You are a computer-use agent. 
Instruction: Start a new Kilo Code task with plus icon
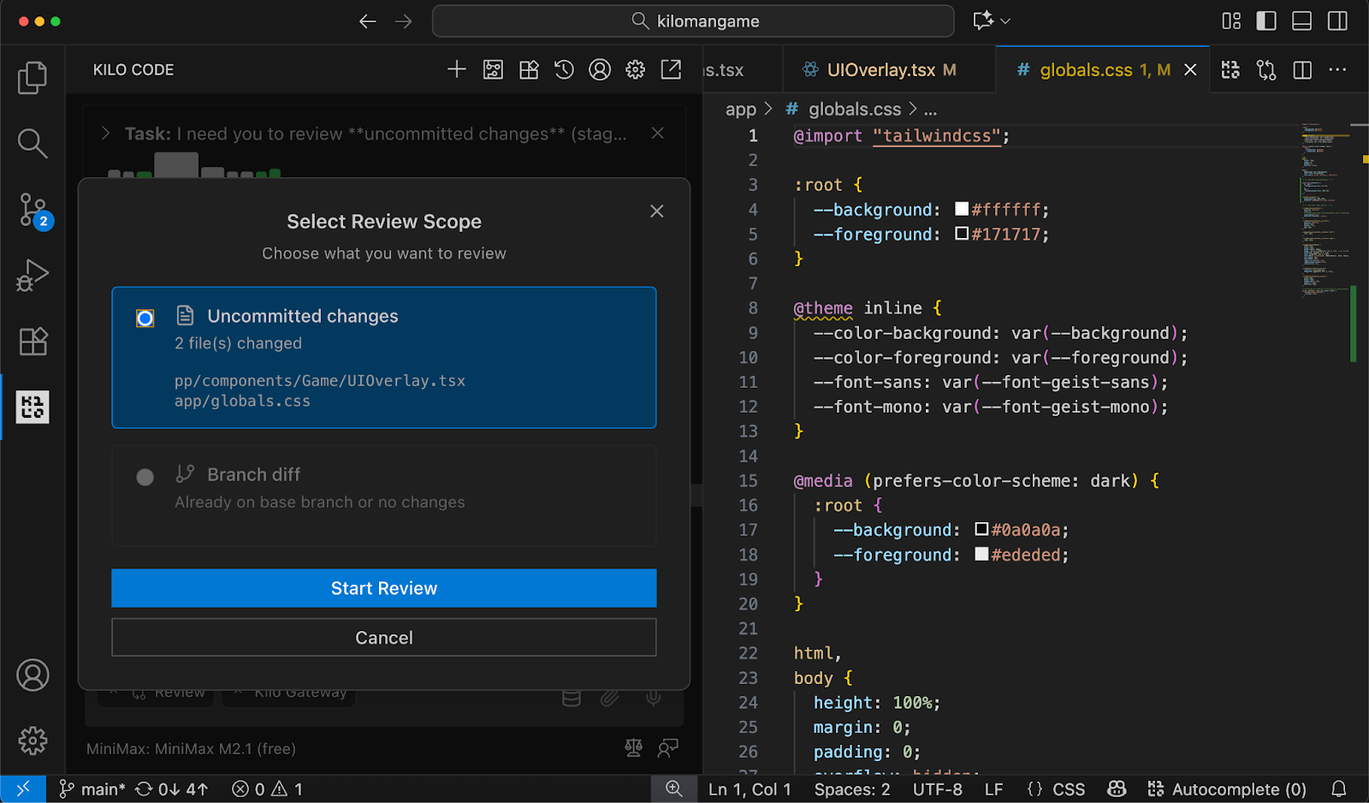(457, 69)
